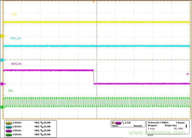Click the 3.0A/div scale for channel 4
This screenshot has height=138, width=192.
coord(17,135)
